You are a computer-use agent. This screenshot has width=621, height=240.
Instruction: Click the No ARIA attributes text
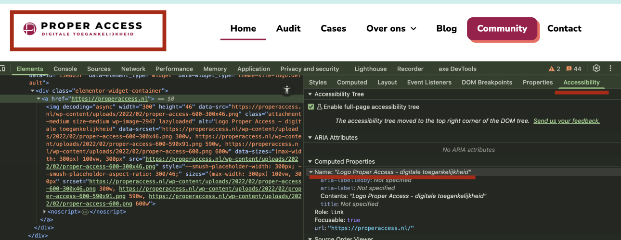(468, 150)
